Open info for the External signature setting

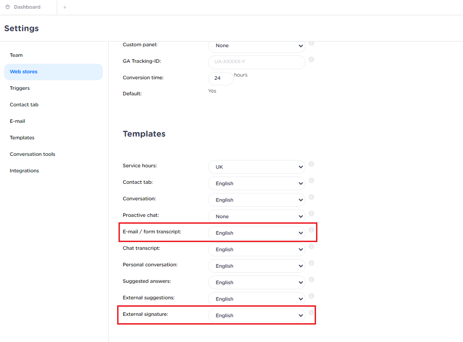pyautogui.click(x=311, y=312)
